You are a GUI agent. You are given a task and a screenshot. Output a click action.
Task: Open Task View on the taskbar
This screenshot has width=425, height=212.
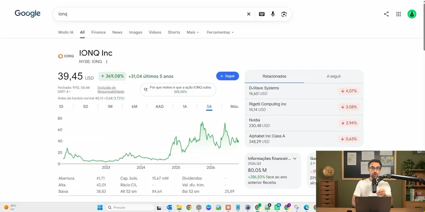159,208
